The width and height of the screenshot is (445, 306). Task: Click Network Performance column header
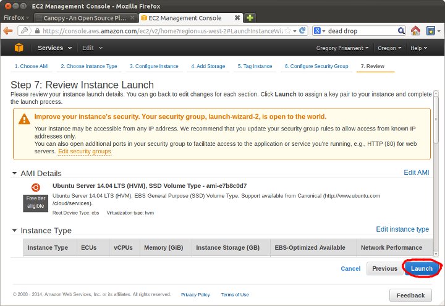point(395,247)
